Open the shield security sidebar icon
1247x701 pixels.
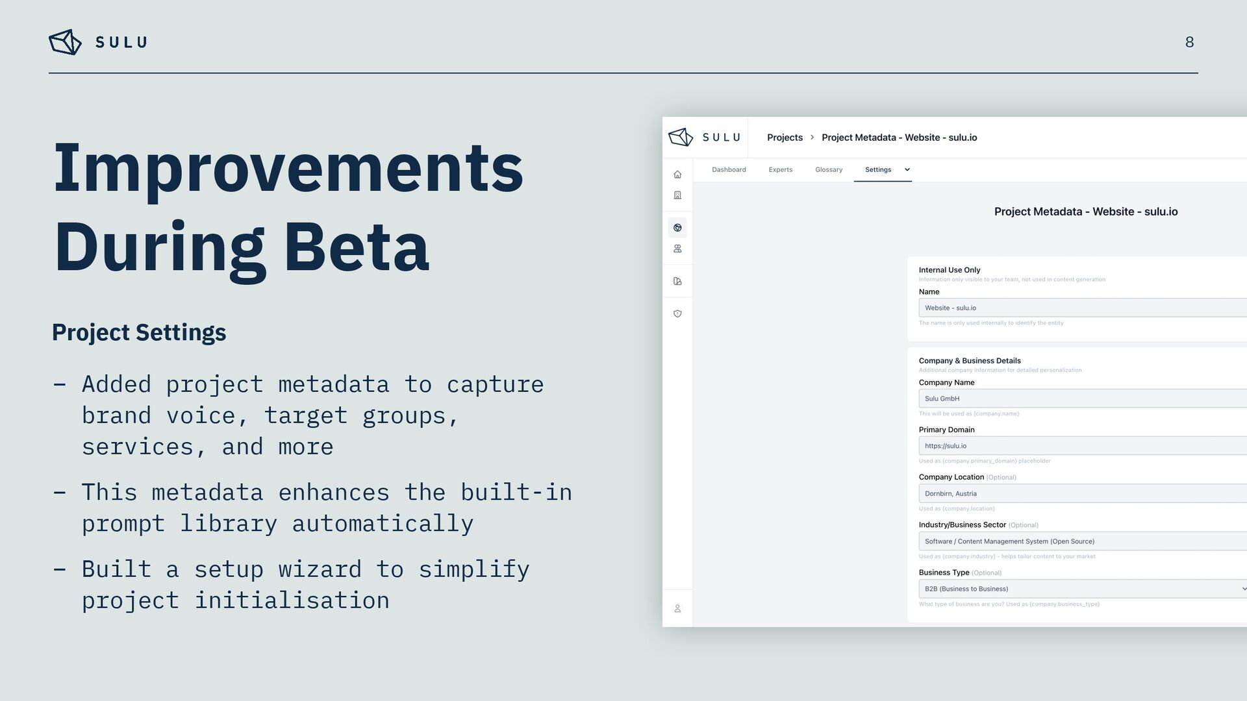(677, 314)
